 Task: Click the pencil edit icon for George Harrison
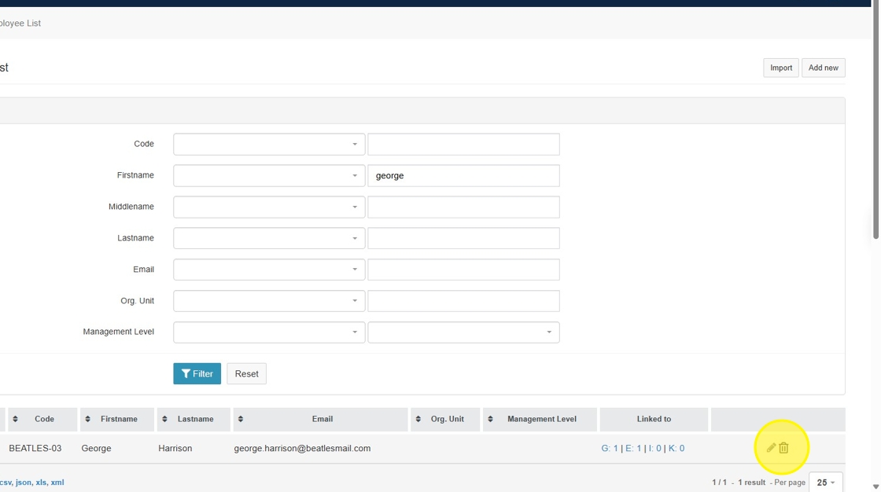(x=771, y=448)
